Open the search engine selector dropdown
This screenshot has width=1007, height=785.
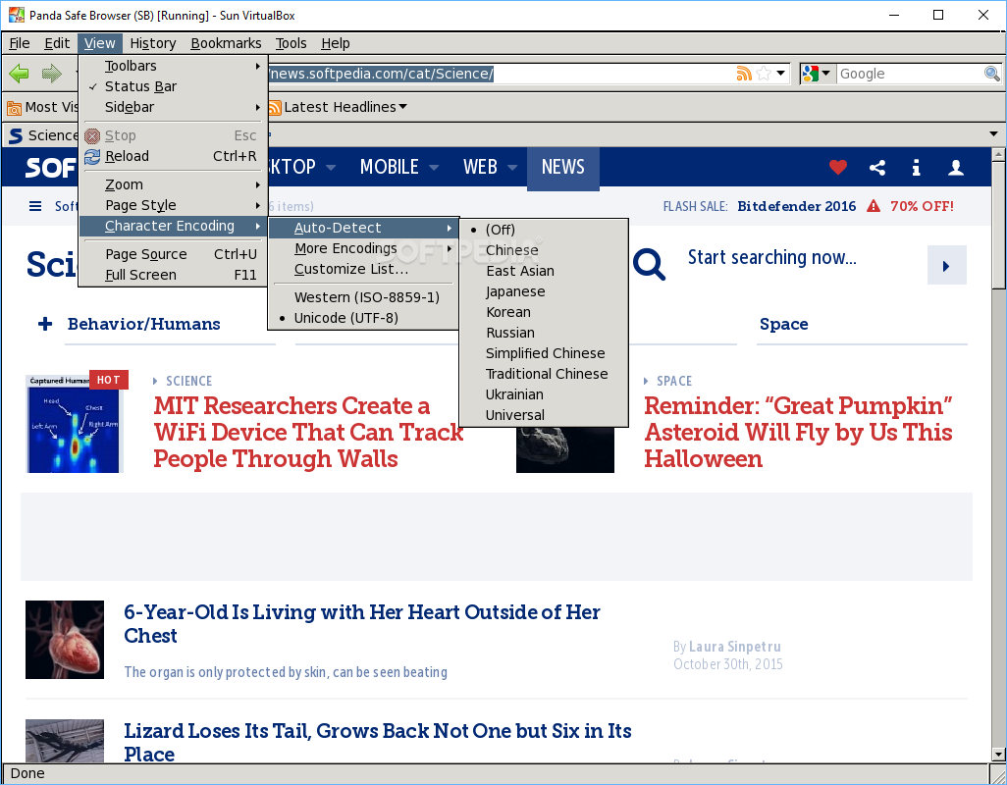tap(825, 74)
